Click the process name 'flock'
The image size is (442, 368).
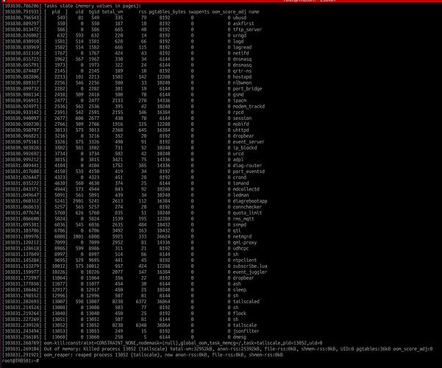click(x=240, y=314)
